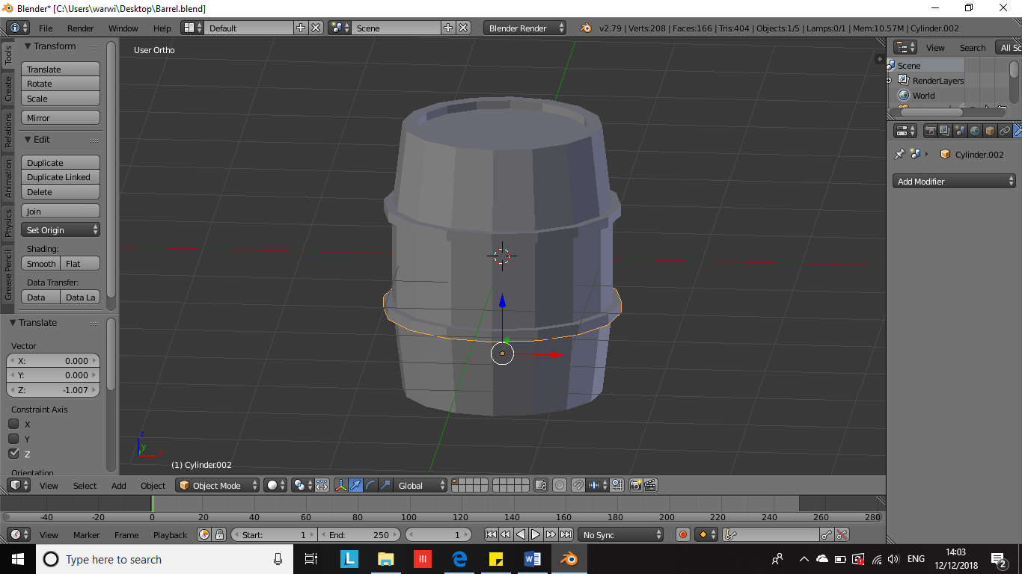
Task: Click the timeline record button
Action: point(682,534)
